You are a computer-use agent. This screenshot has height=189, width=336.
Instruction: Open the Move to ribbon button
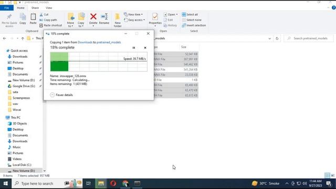[70, 20]
